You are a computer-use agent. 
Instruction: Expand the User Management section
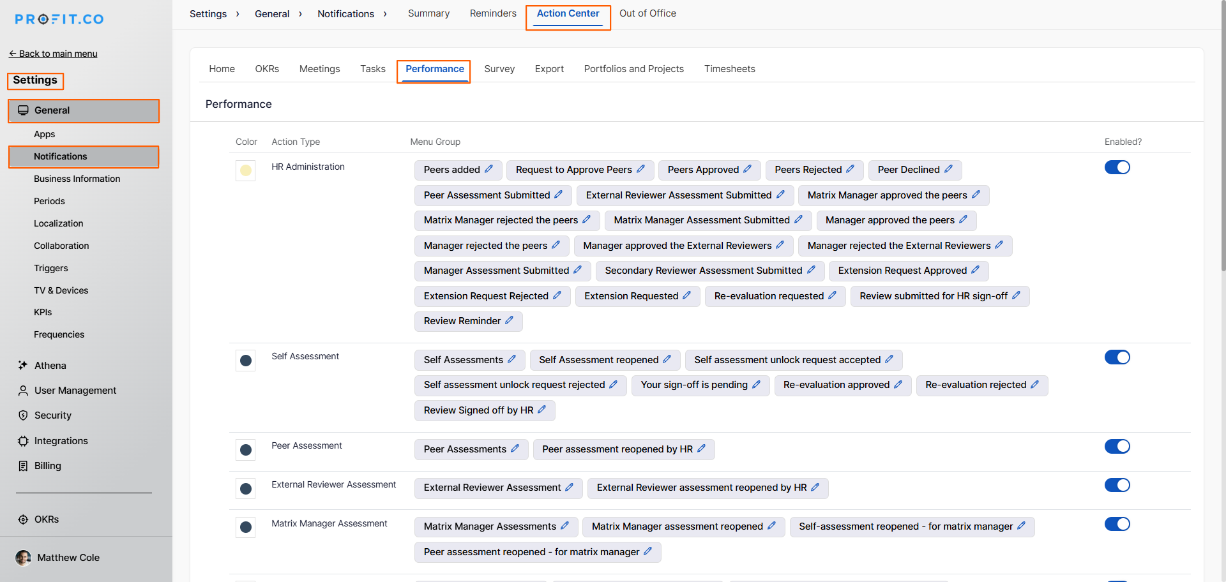tap(75, 391)
